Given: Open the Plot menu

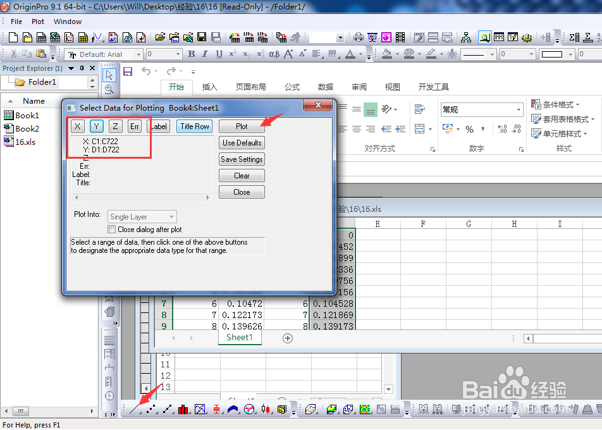Looking at the screenshot, I should (x=38, y=21).
